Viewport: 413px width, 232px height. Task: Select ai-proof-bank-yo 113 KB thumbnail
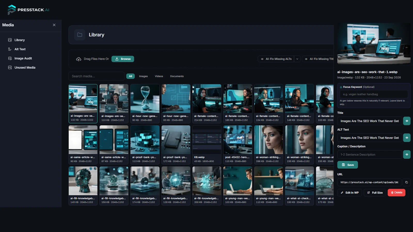coord(145,145)
